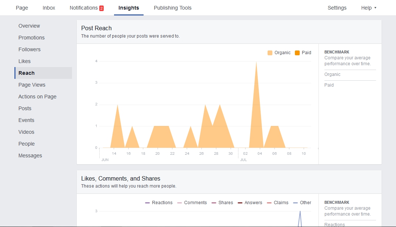Toggle the Shares series in the legend
The image size is (396, 227).
[222, 203]
